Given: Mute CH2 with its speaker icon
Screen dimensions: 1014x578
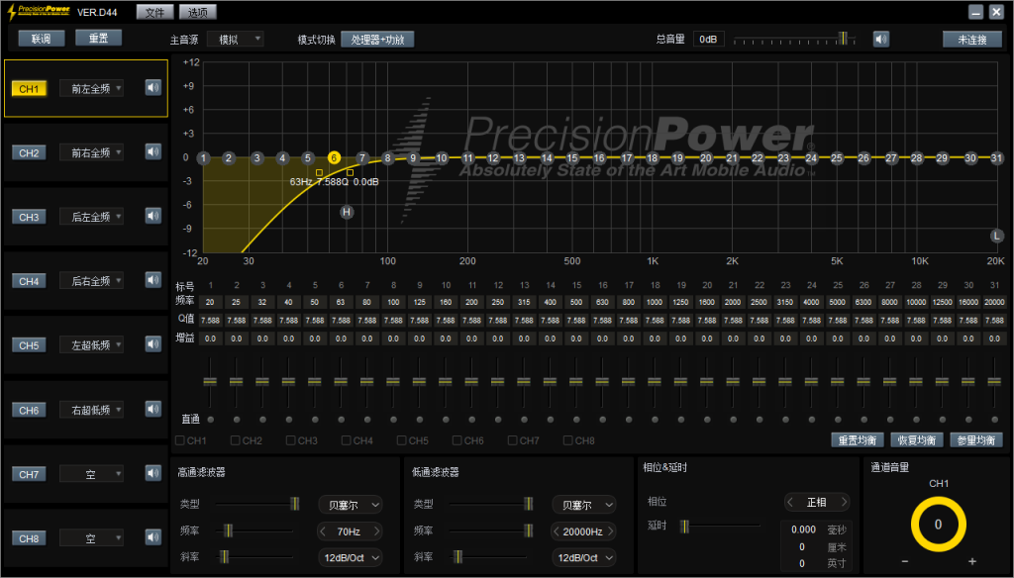Looking at the screenshot, I should tap(153, 152).
